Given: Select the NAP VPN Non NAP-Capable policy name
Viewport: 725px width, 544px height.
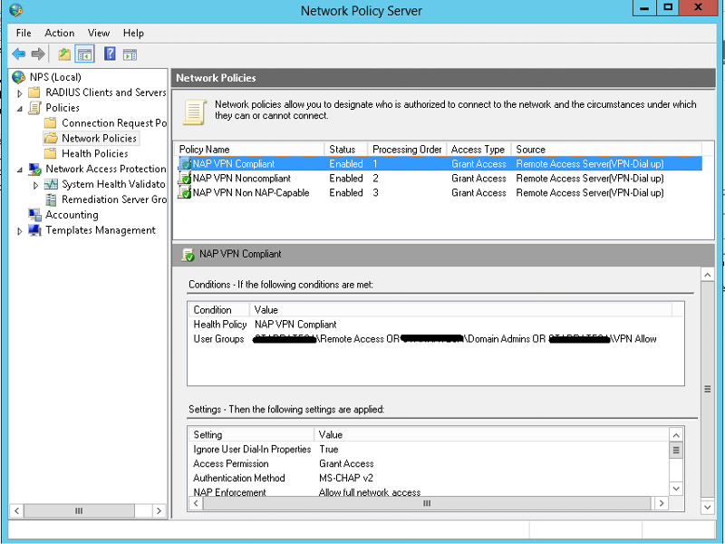Looking at the screenshot, I should [x=251, y=192].
